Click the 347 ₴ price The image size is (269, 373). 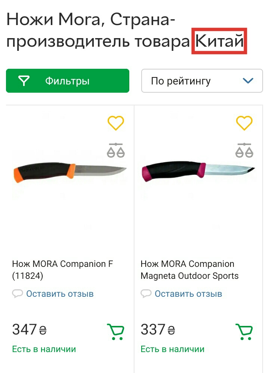[x=29, y=330]
